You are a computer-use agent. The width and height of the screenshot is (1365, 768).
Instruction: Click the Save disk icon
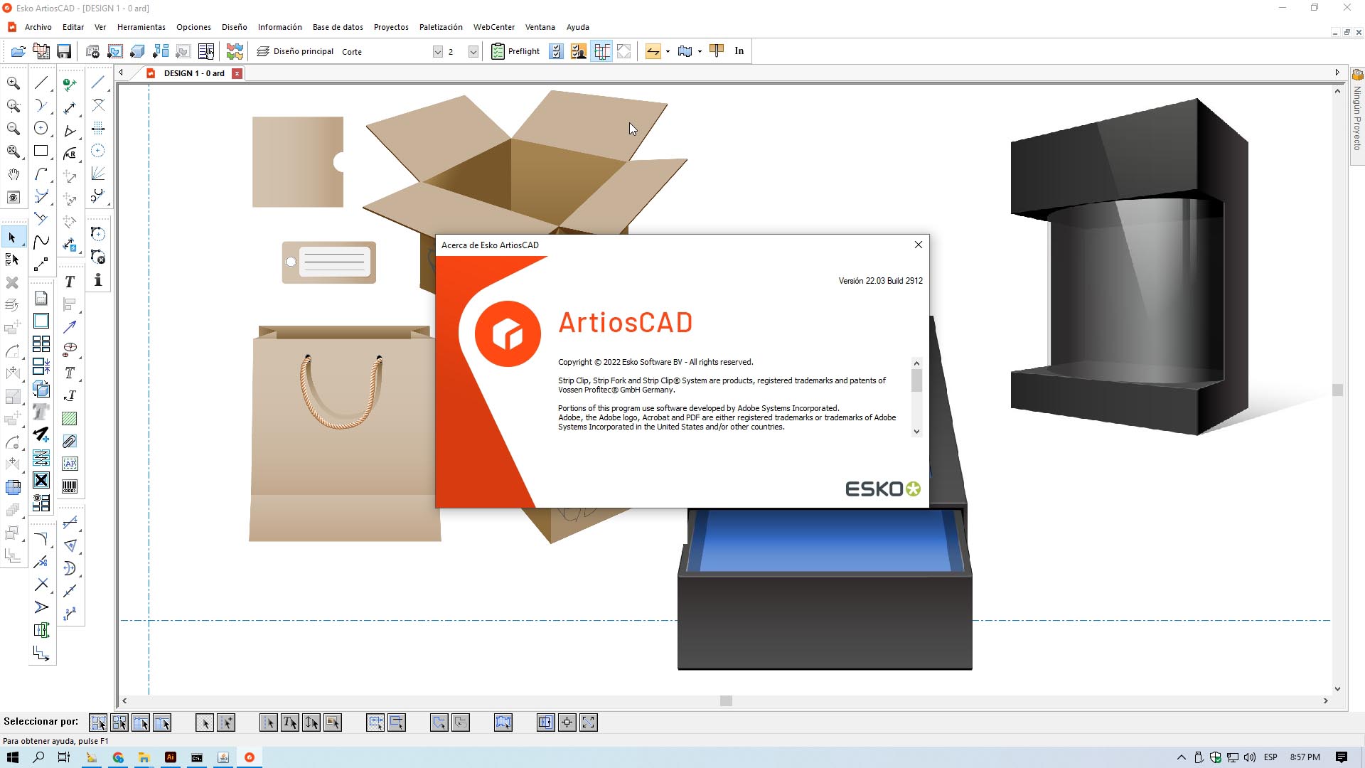point(64,51)
